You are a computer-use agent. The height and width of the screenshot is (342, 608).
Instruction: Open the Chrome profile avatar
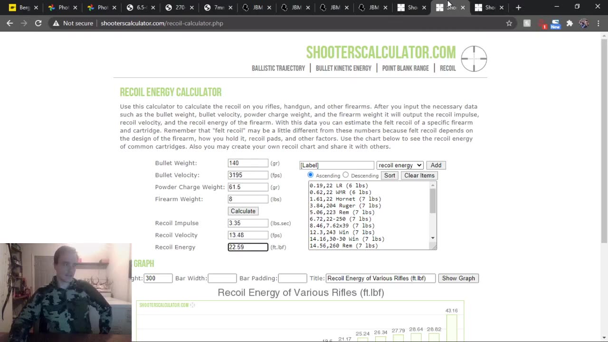click(x=584, y=23)
